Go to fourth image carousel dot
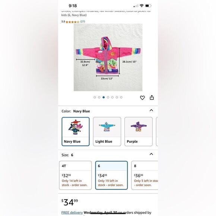This screenshot has width=216, height=216. coord(108,97)
